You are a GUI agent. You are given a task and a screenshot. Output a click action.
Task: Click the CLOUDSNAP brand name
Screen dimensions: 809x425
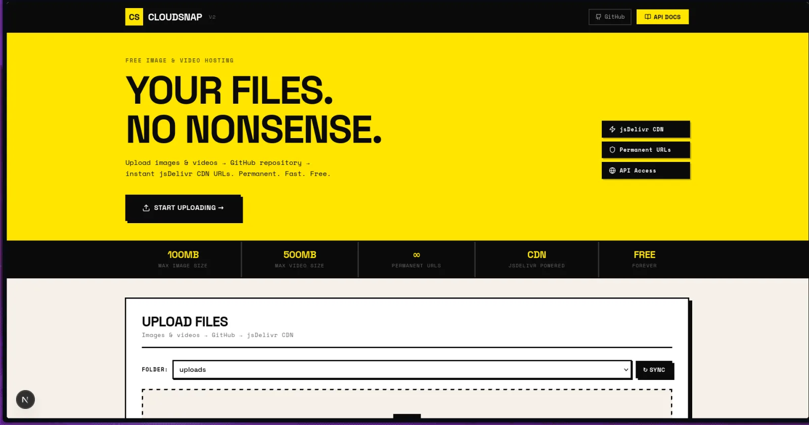pos(175,17)
